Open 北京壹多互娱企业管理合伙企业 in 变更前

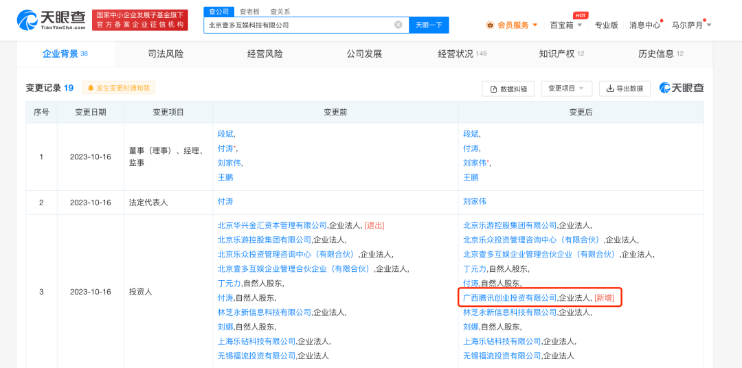click(295, 268)
